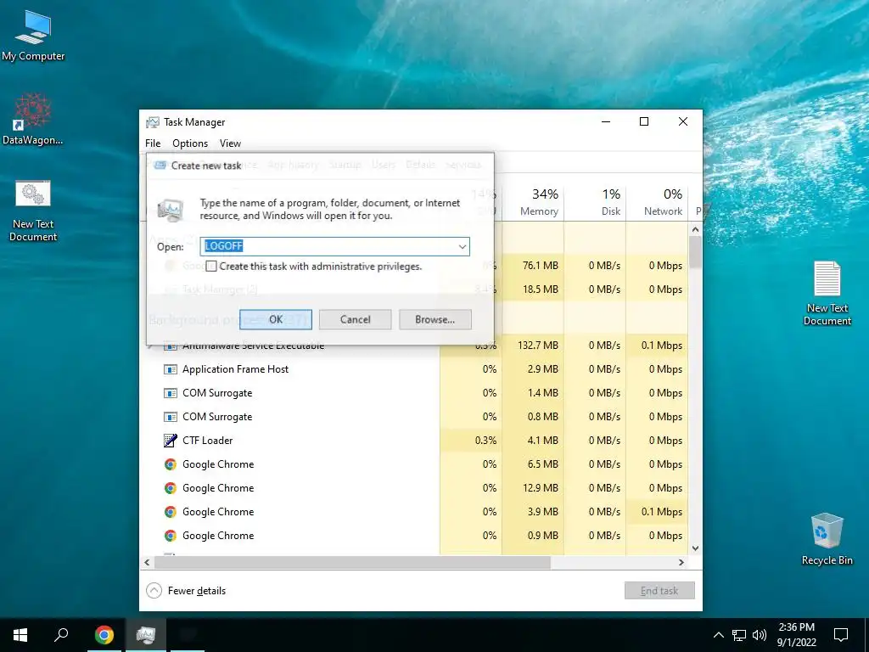Viewport: 869px width, 652px height.
Task: Enable create task with administrative privileges
Action: pyautogui.click(x=211, y=266)
